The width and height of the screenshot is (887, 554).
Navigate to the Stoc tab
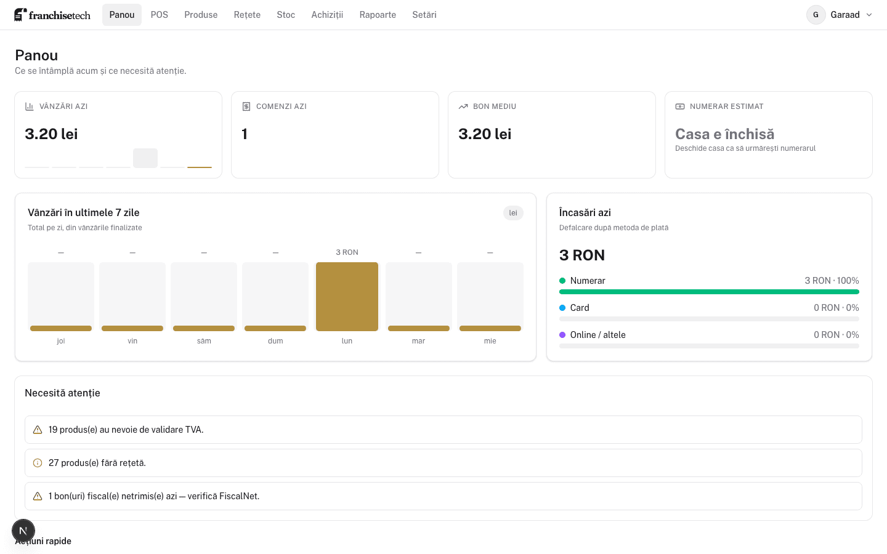pyautogui.click(x=286, y=15)
